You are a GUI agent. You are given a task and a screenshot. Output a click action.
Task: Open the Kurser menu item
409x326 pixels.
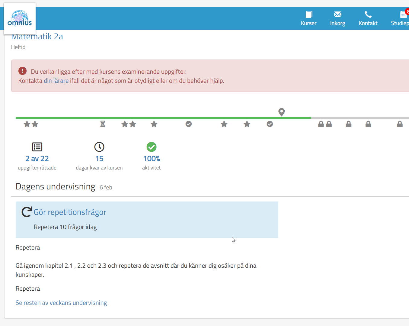(x=308, y=18)
